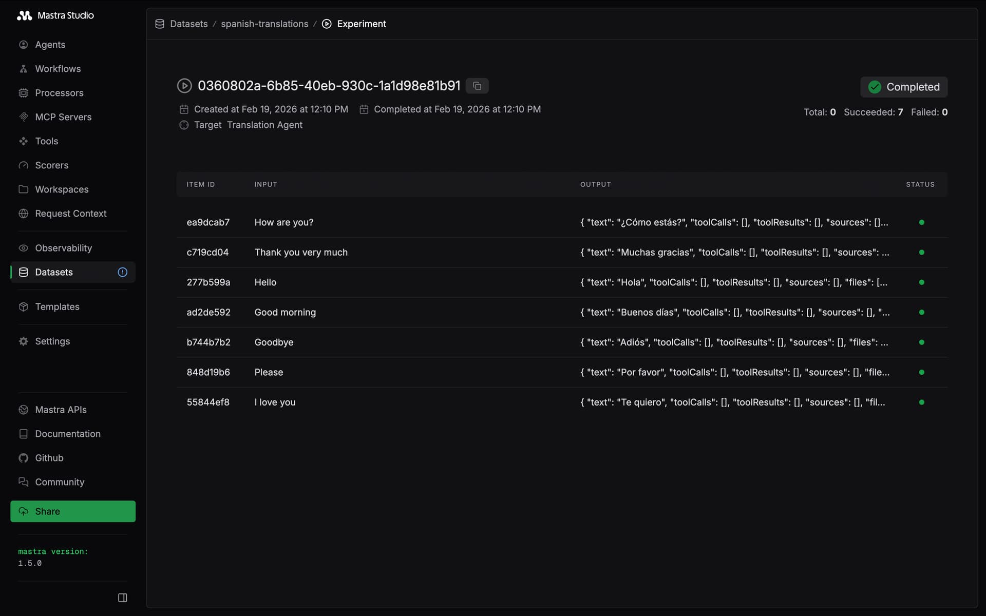Go back to Datasets breadcrumb

pyautogui.click(x=188, y=24)
